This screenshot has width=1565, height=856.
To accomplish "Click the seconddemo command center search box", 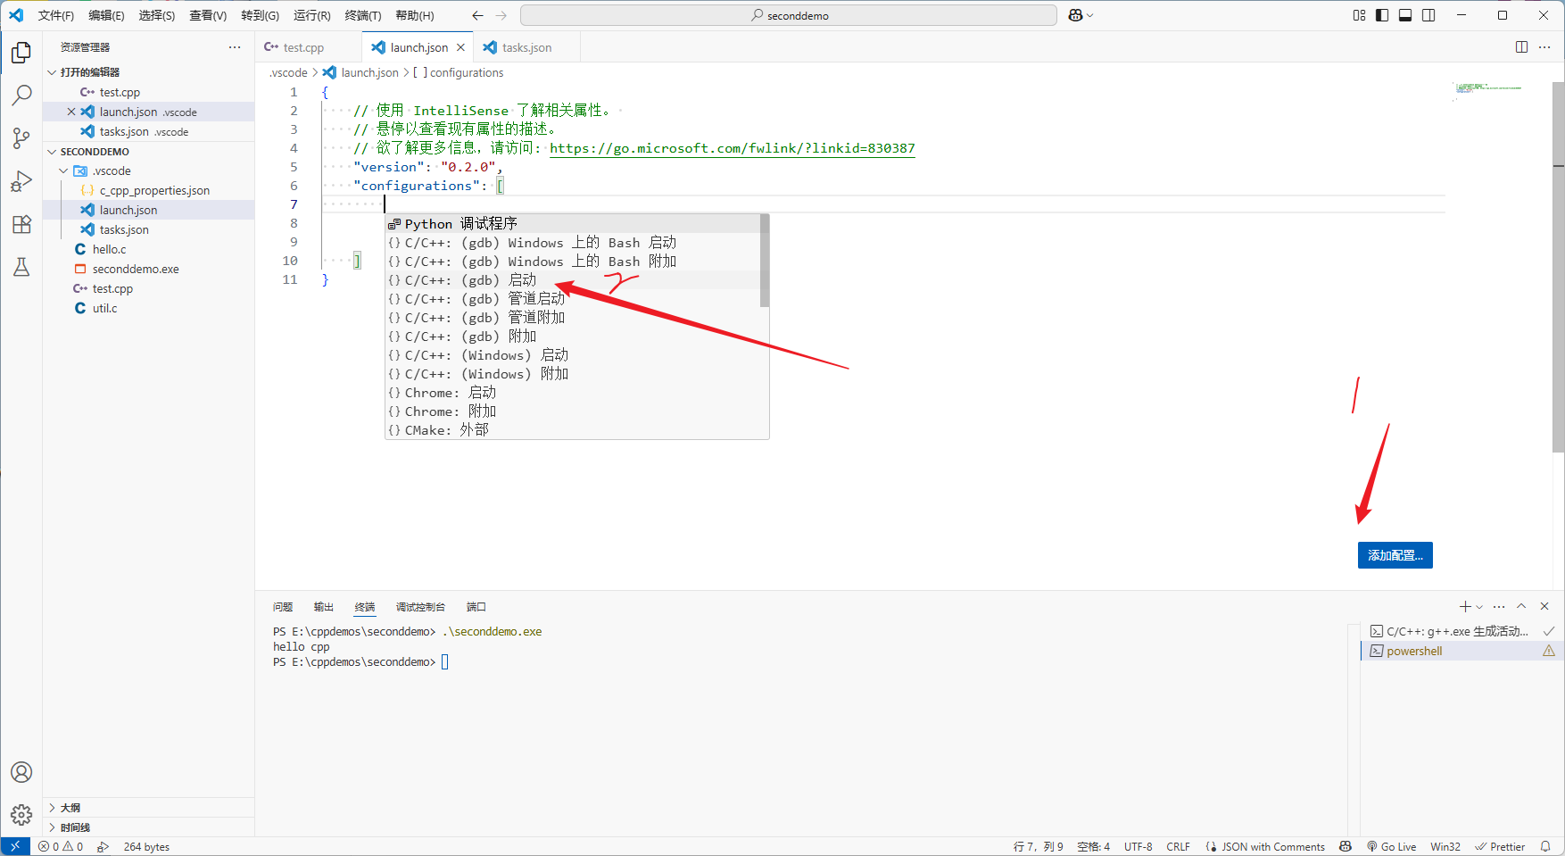I will pyautogui.click(x=789, y=15).
